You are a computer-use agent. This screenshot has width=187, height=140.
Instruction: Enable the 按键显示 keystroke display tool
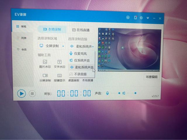tap(59, 78)
